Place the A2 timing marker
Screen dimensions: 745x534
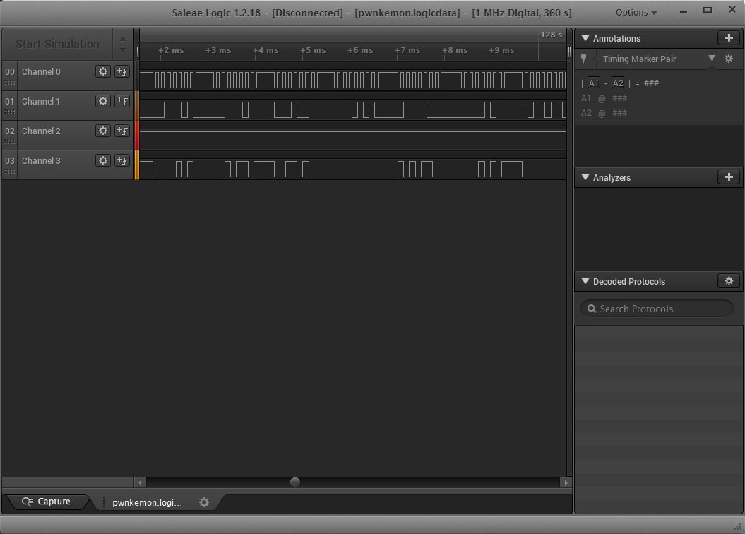[x=618, y=83]
